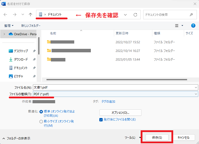Image resolution: width=199 pixels, height=144 pixels.
Task: Open the ツール(L) menu
Action: (133, 137)
